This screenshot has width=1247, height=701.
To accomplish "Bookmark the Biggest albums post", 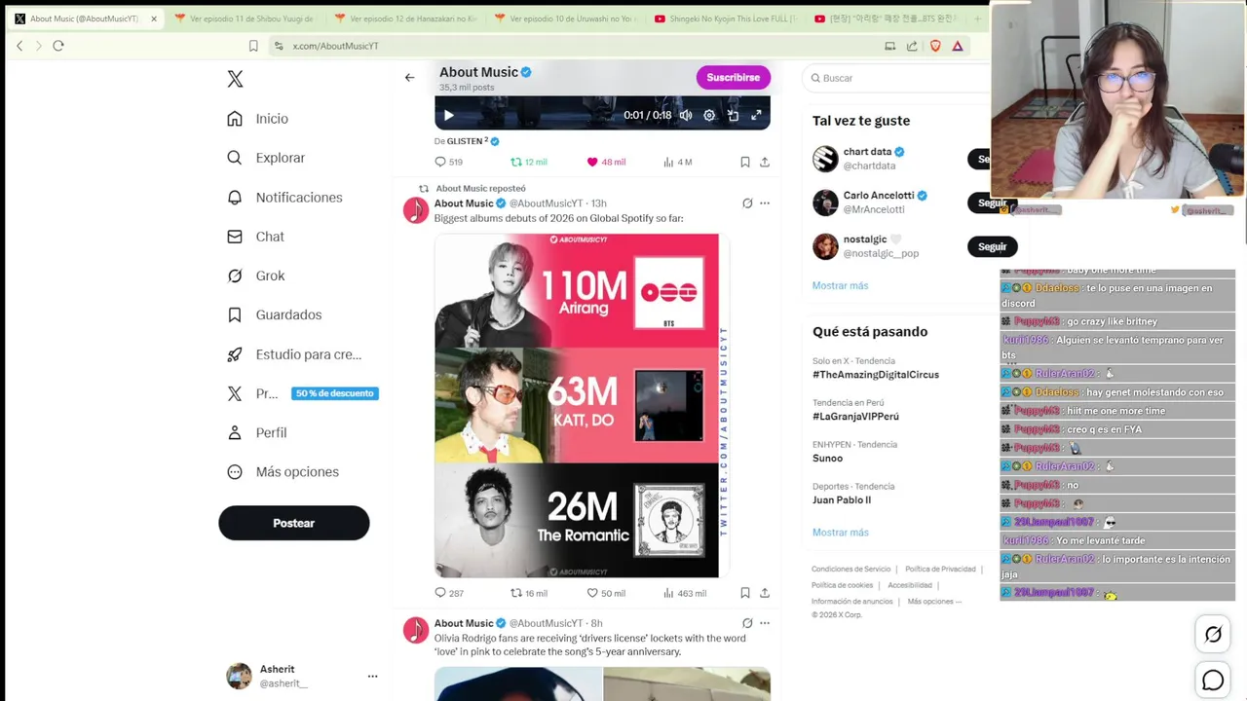I will 744,593.
